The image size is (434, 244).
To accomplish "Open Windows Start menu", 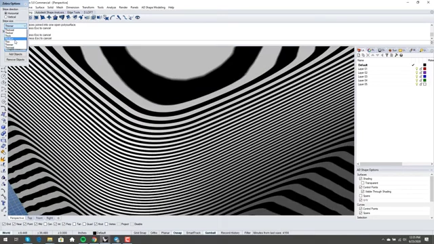I will (x=5, y=239).
